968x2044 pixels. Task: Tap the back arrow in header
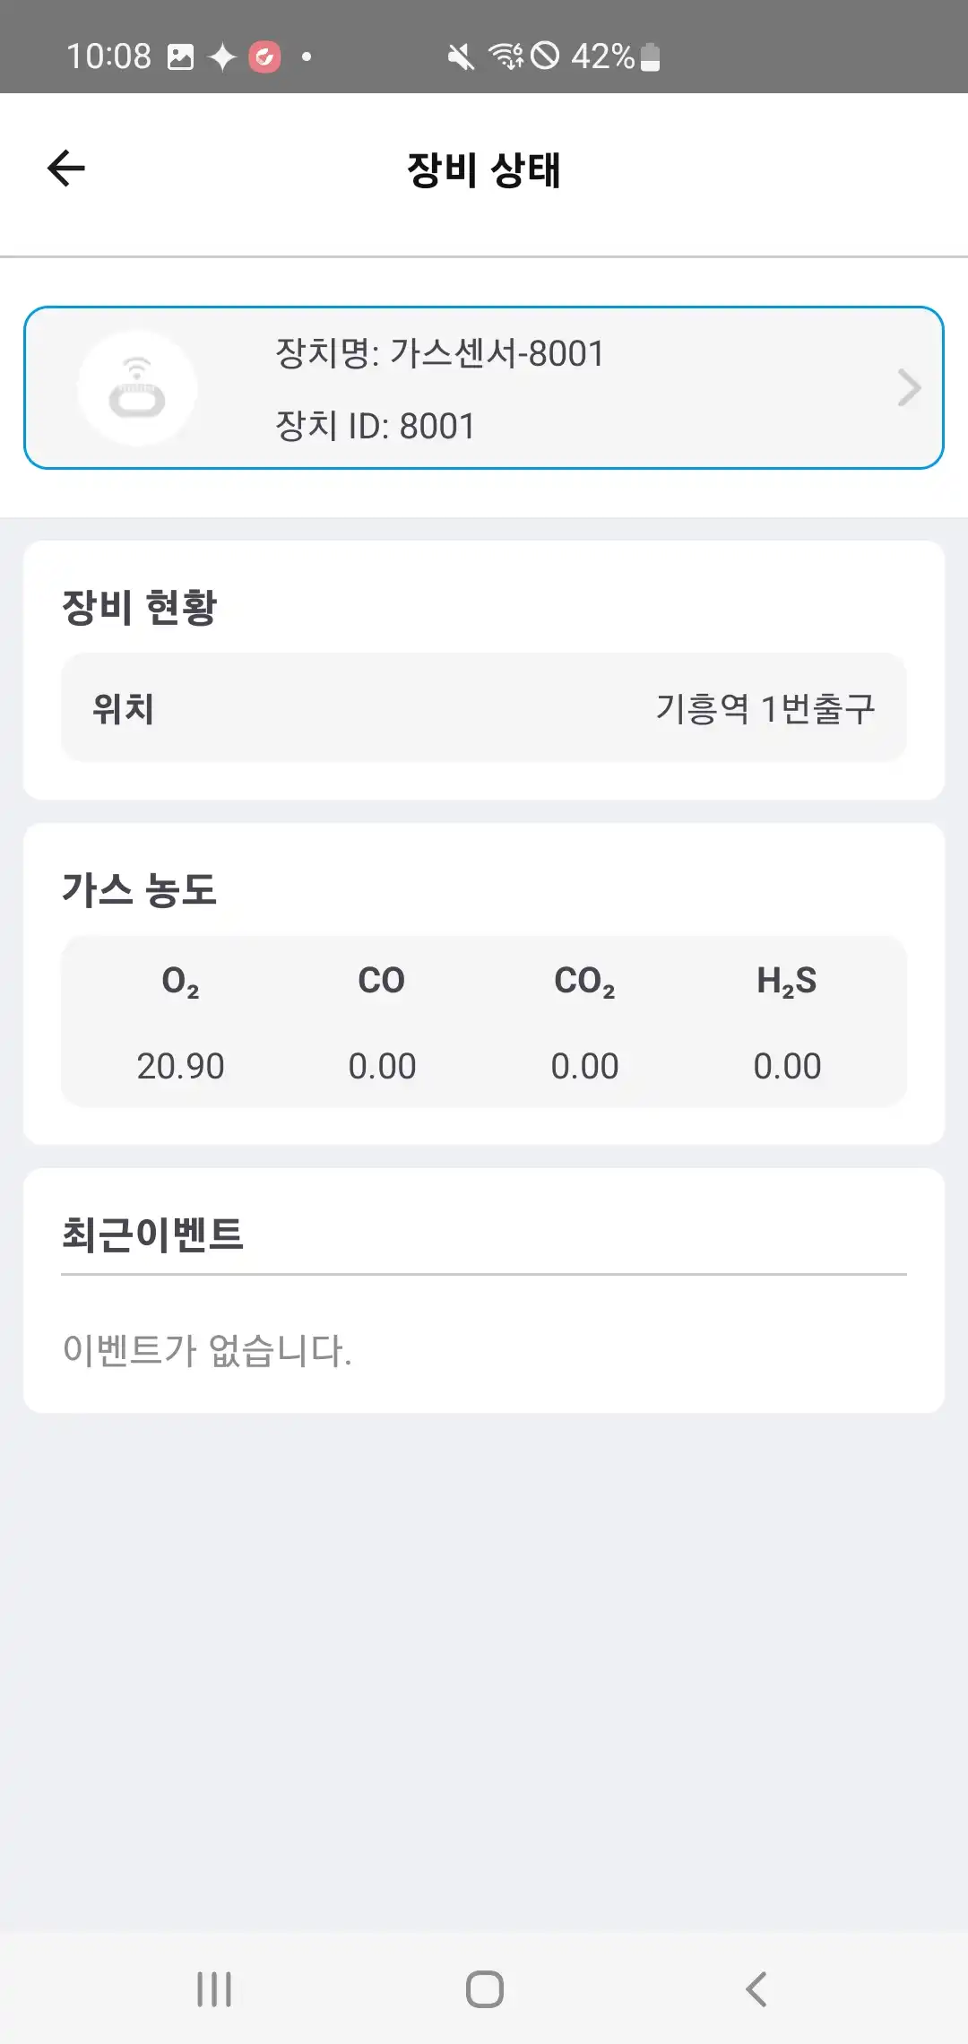[x=66, y=169]
